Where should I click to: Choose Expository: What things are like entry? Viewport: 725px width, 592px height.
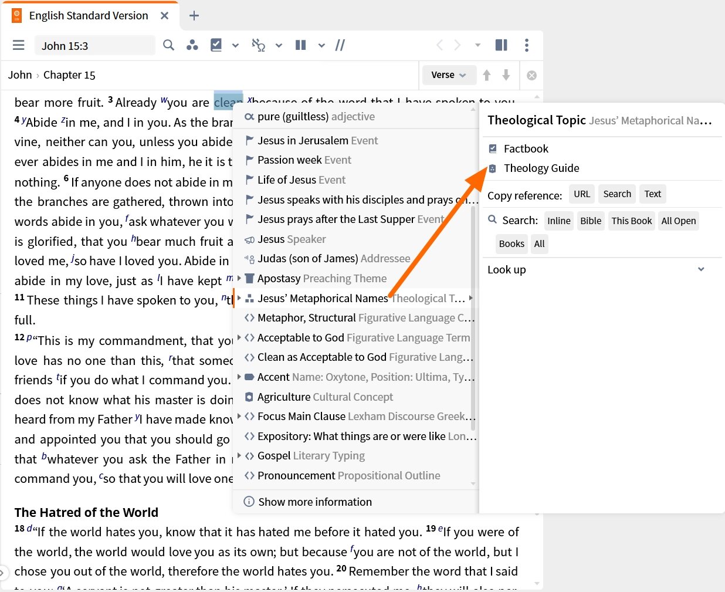click(355, 437)
